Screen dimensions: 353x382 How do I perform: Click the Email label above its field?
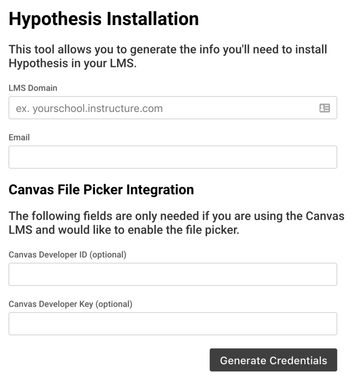(19, 137)
